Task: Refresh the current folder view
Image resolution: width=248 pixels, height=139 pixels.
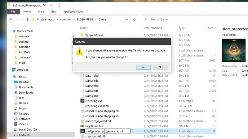Action: 134,19
